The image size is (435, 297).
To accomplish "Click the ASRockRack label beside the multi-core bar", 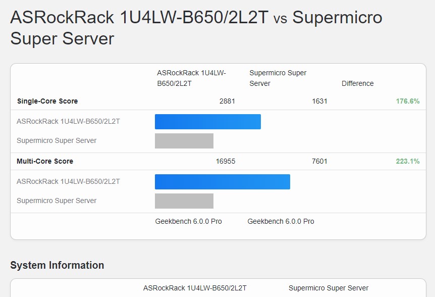I will [68, 181].
